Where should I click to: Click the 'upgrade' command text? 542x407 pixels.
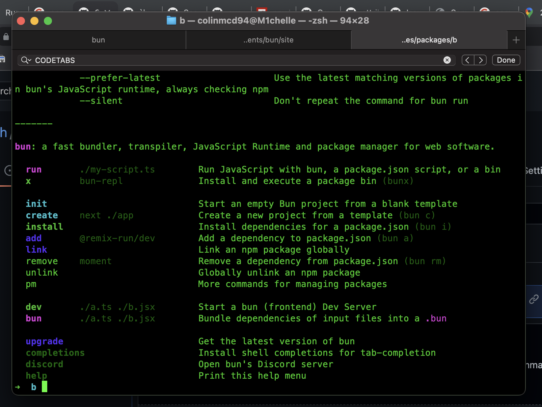(45, 341)
